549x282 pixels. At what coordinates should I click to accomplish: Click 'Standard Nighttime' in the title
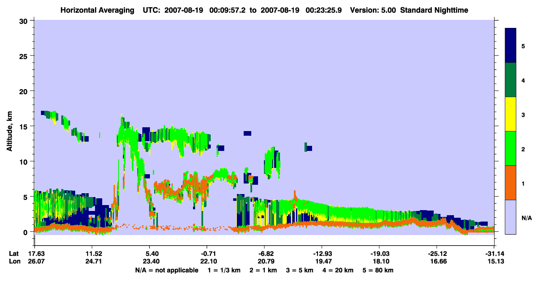click(x=434, y=10)
